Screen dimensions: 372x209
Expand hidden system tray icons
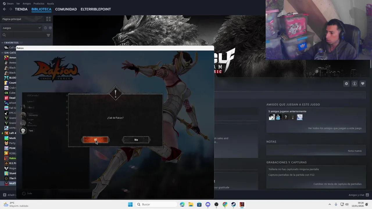click(x=330, y=204)
